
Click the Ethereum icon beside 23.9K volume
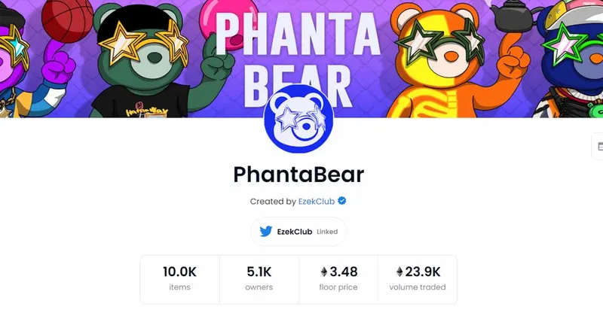point(399,272)
